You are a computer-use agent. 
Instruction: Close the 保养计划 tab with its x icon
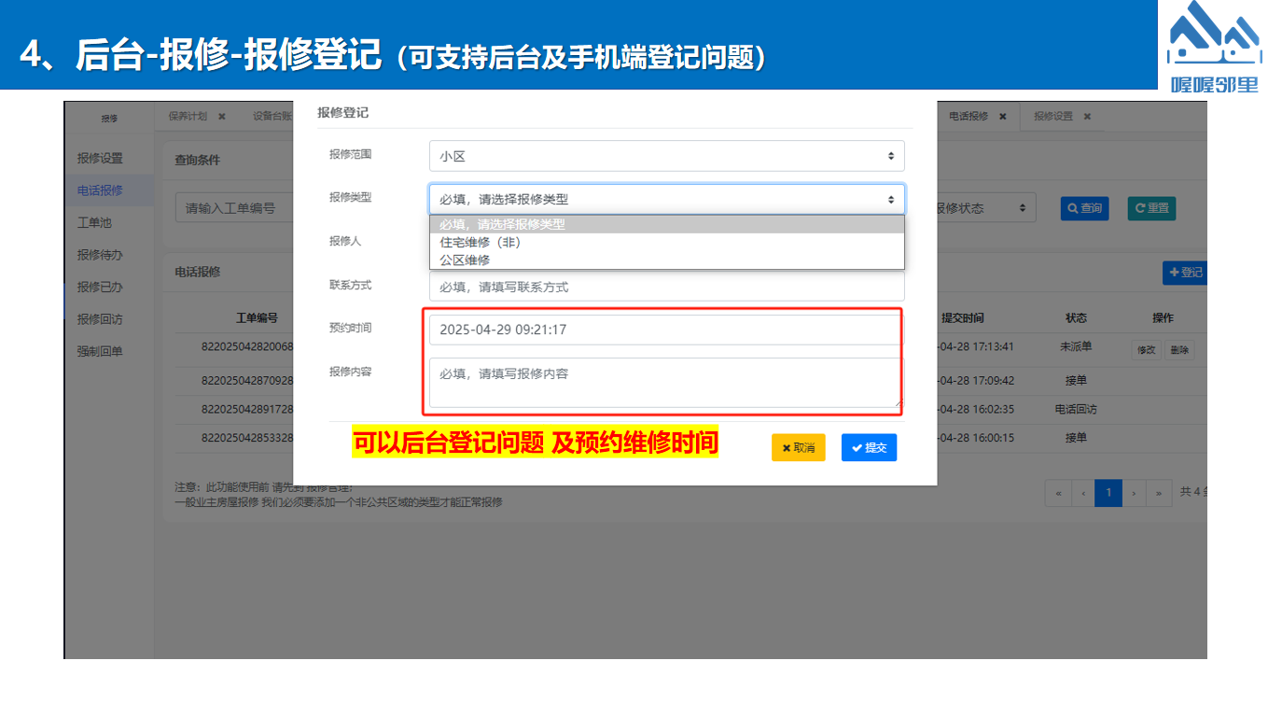(222, 117)
